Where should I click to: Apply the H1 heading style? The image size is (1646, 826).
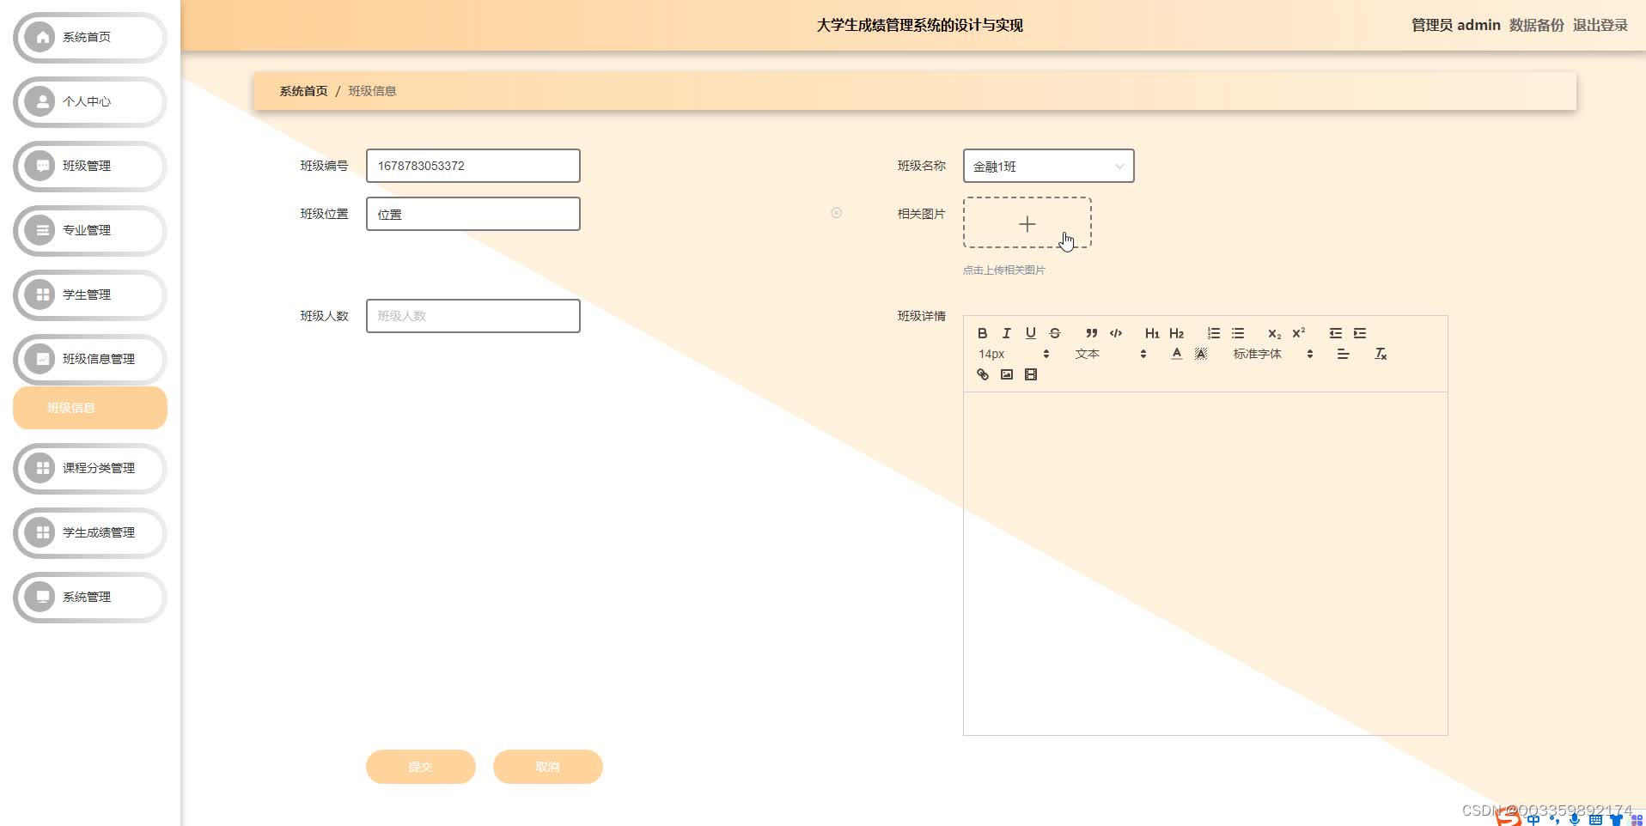click(x=1152, y=333)
